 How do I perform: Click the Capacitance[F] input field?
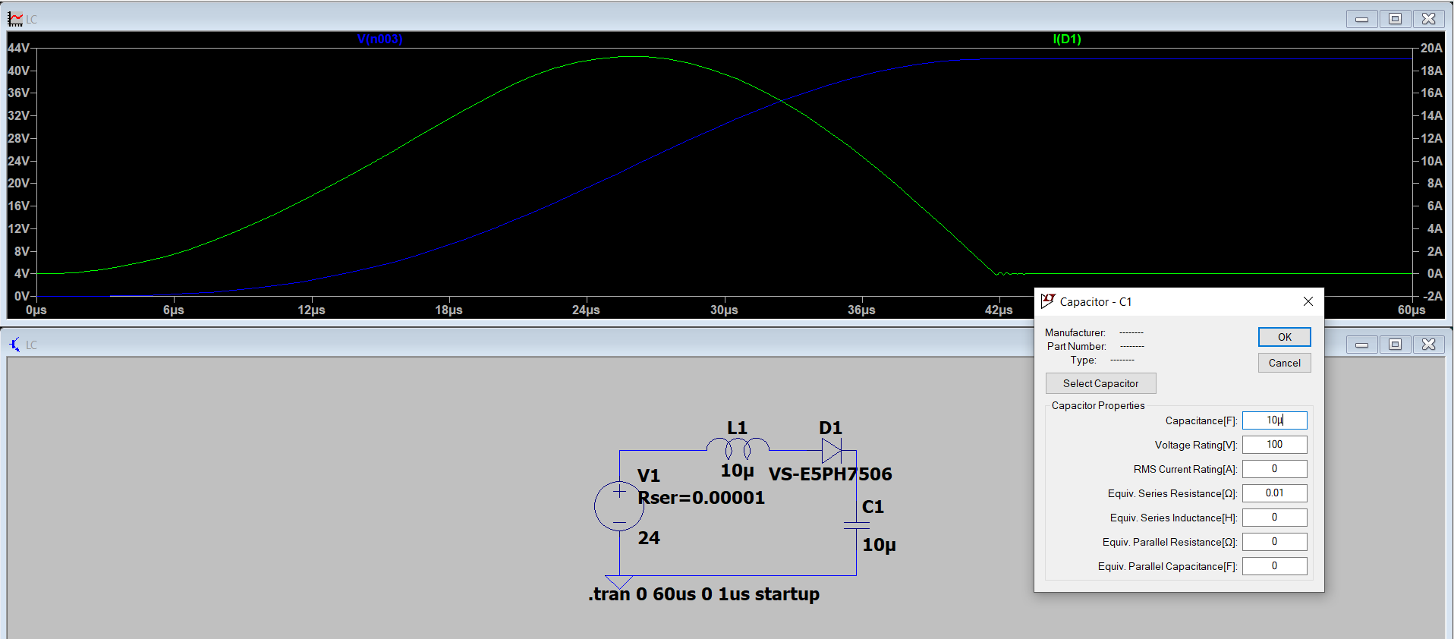click(1275, 420)
